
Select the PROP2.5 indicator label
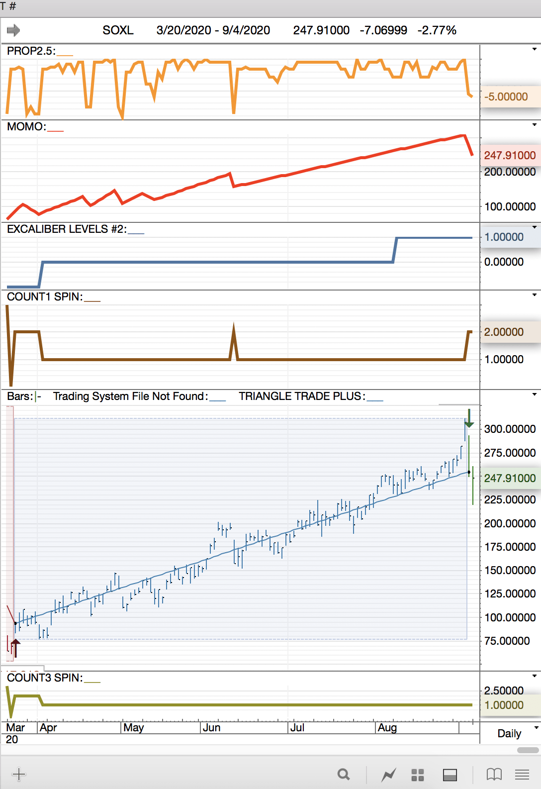tap(31, 51)
